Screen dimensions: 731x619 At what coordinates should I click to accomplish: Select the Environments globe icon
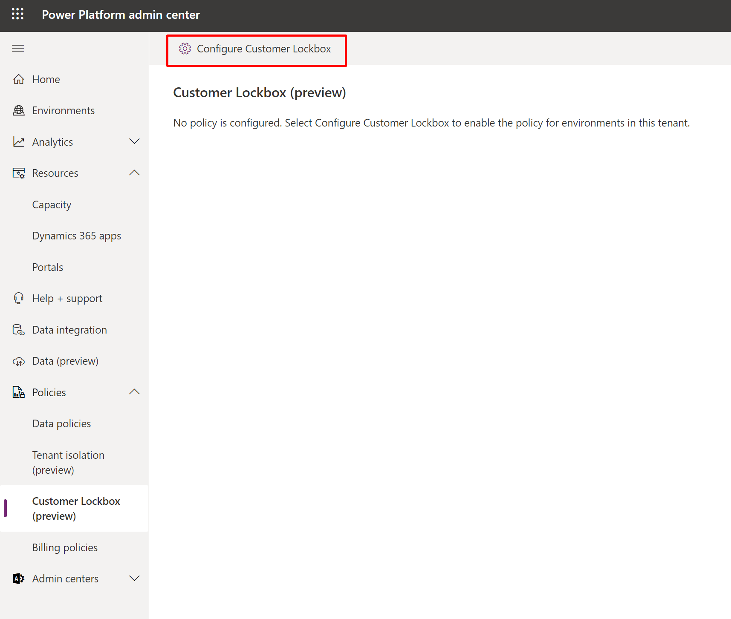click(x=19, y=110)
